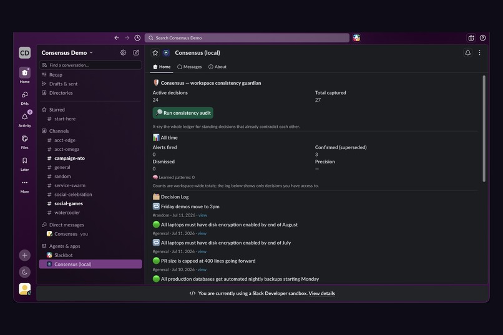Screen dimensions: 503x335
Task: Star the Consensus (local) app
Action: [x=155, y=53]
